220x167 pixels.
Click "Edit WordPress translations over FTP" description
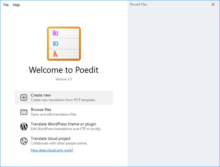pos(66,129)
